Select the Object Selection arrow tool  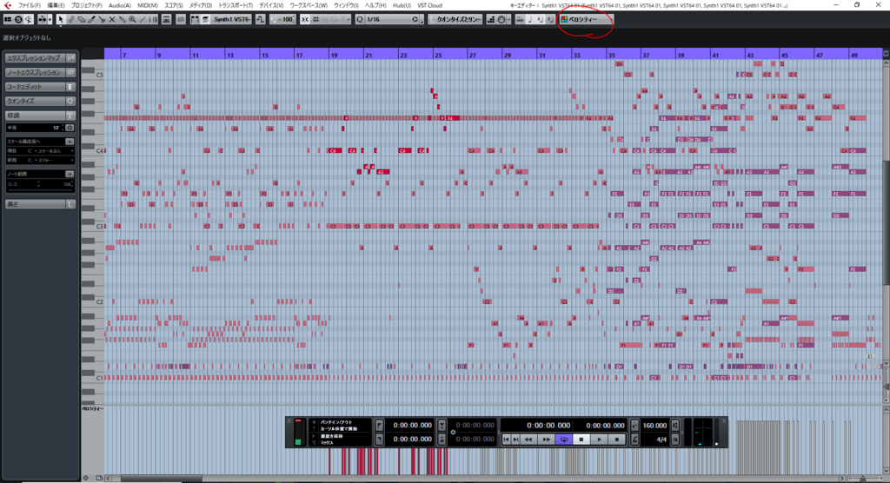point(60,19)
